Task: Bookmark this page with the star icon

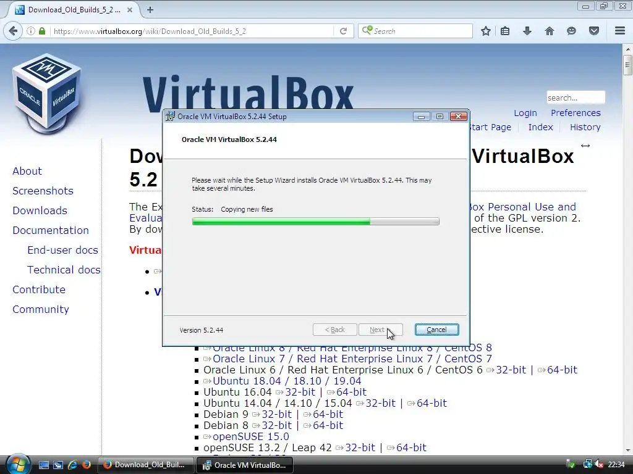Action: [x=486, y=31]
